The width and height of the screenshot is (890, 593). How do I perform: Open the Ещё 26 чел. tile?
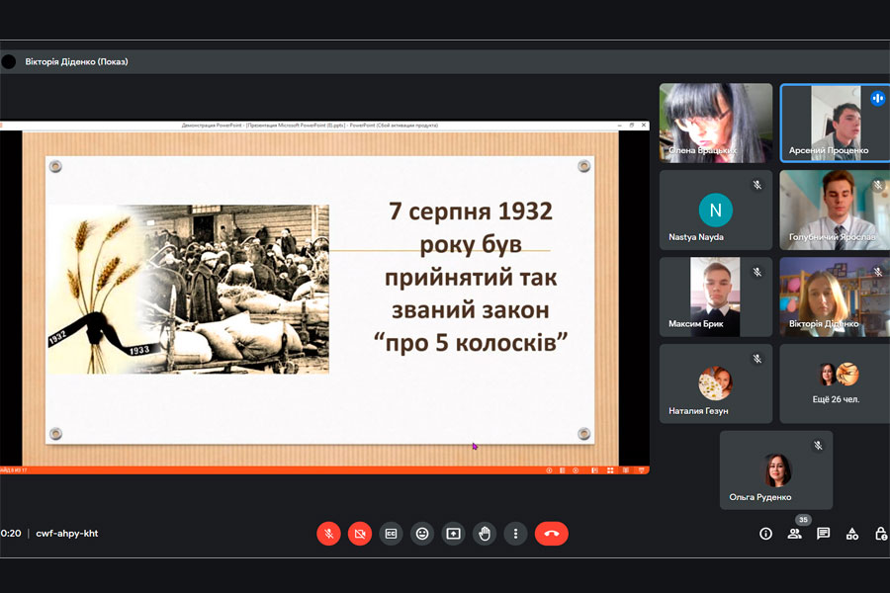click(835, 383)
